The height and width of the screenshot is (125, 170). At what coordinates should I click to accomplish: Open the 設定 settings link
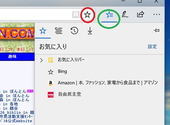[152, 47]
